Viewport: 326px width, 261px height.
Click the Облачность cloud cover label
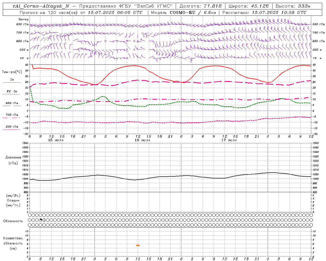(13, 221)
